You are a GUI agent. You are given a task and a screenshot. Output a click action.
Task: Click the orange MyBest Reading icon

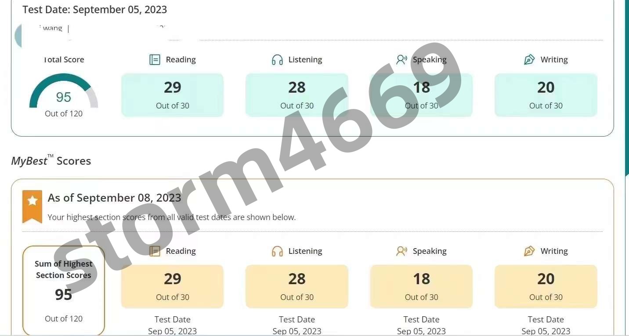tap(155, 251)
